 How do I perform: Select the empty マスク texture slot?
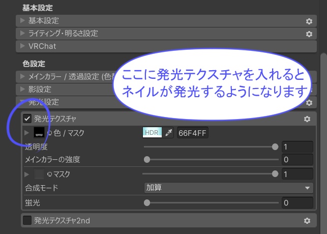click(39, 174)
